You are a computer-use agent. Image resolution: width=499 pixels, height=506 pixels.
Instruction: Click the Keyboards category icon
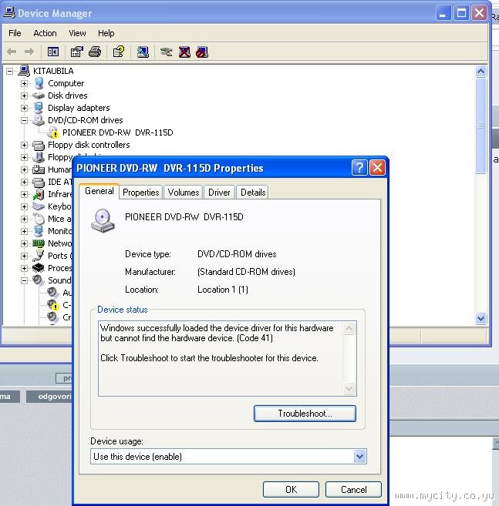tap(39, 206)
